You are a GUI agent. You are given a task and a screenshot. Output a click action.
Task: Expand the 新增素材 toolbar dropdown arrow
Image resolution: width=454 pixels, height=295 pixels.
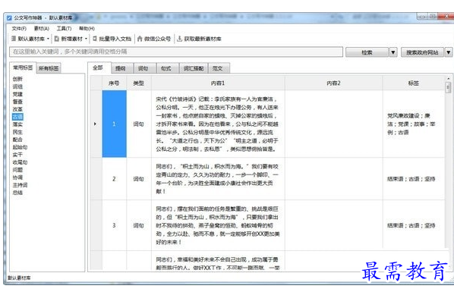tap(86, 39)
